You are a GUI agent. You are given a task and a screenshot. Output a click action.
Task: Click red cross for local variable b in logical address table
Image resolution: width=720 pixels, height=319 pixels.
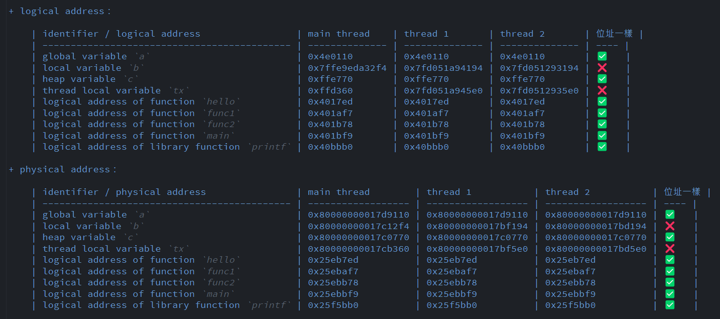[x=602, y=68]
